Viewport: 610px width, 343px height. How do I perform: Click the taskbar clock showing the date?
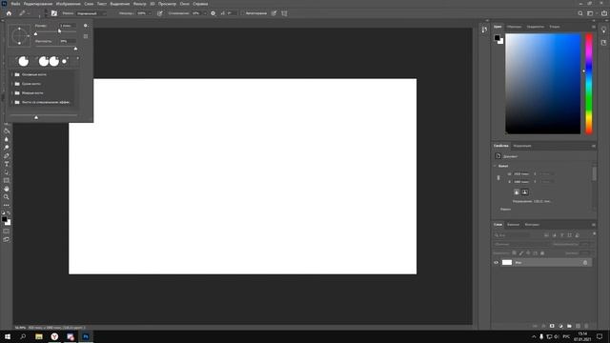(582, 336)
